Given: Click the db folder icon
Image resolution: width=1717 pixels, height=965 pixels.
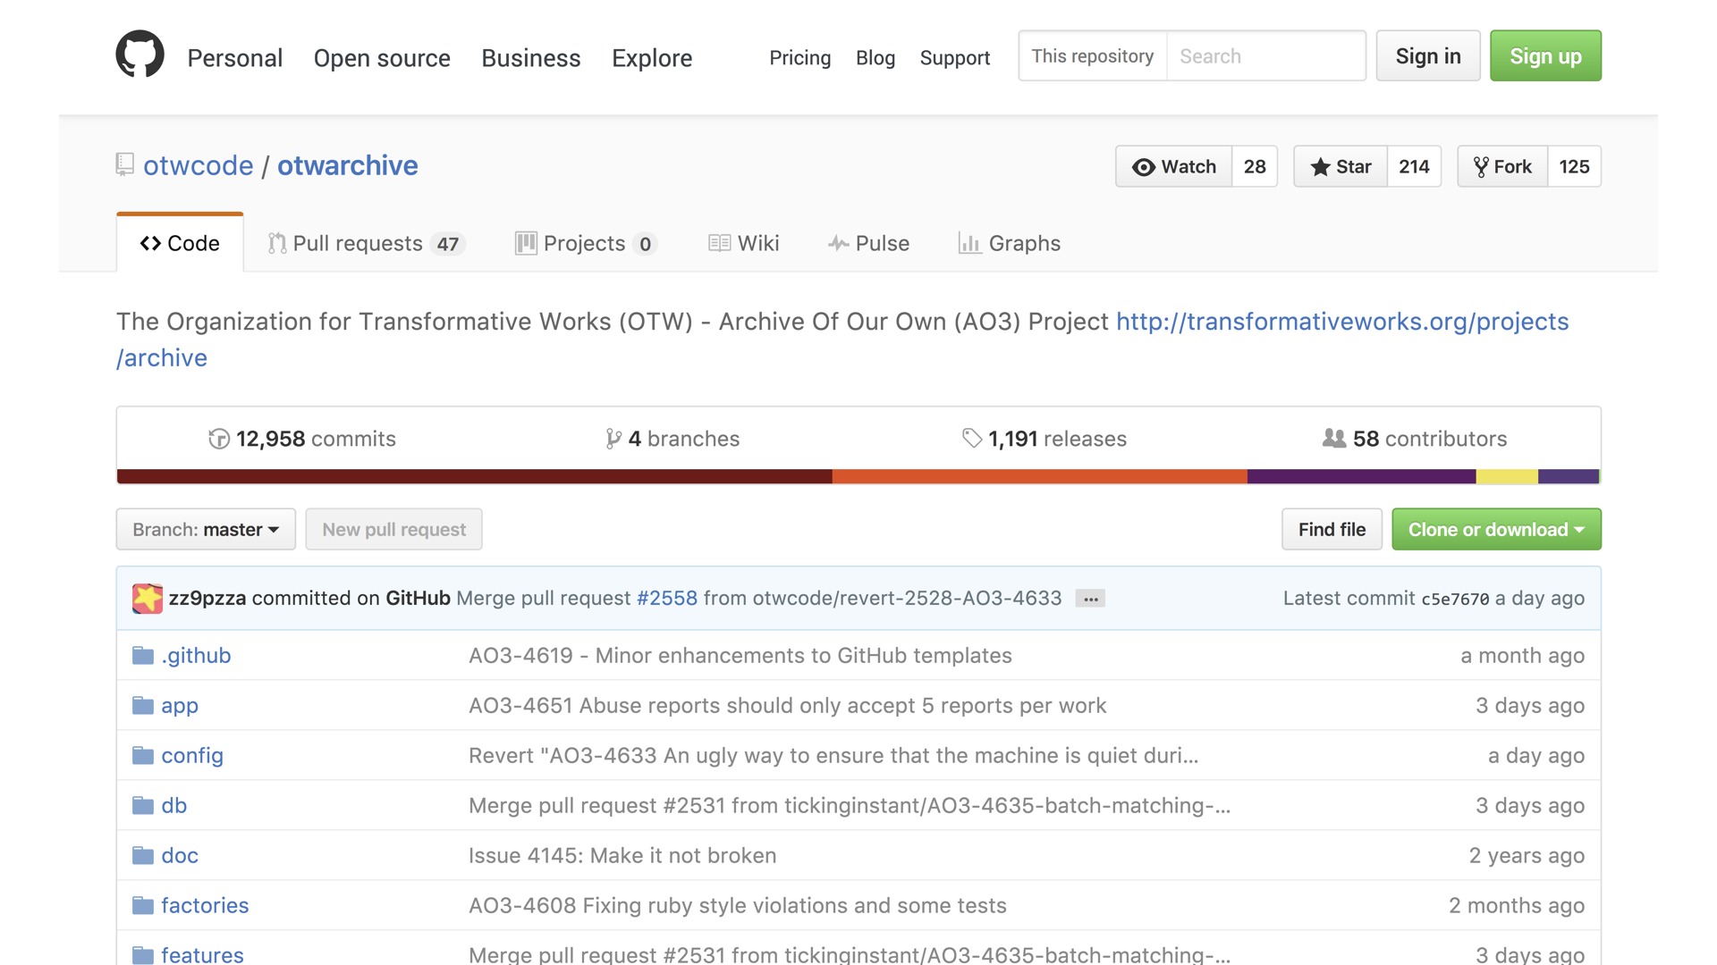Looking at the screenshot, I should point(143,806).
